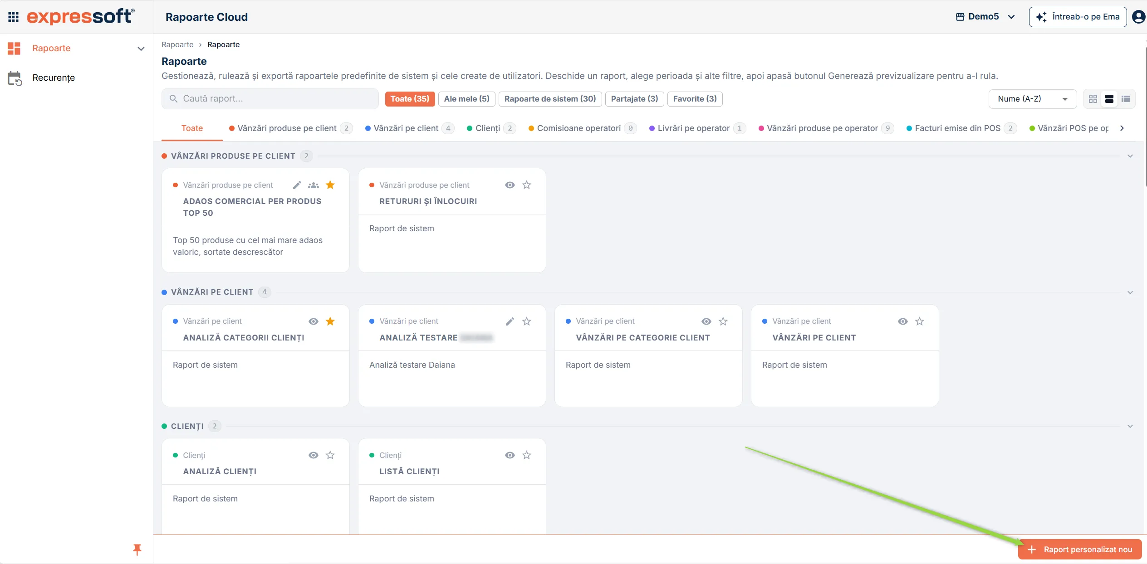This screenshot has width=1147, height=564.
Task: Select Facturi emise din POS tab
Action: 961,128
